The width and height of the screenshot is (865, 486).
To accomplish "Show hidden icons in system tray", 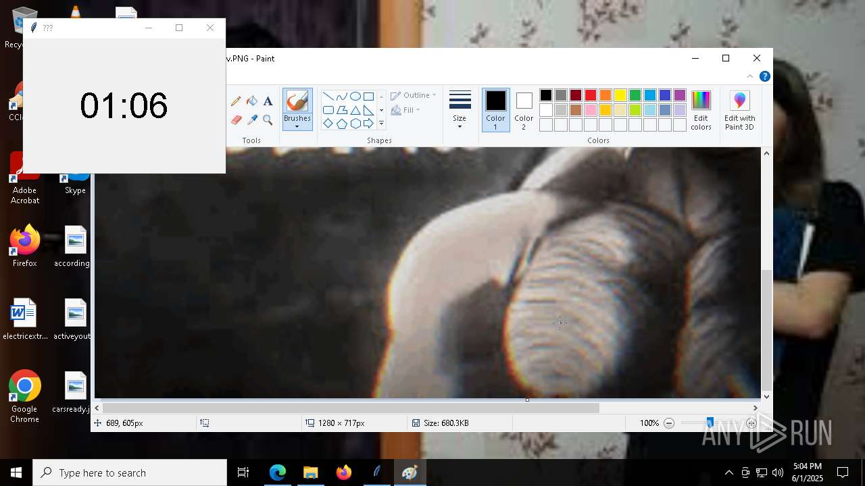I will point(728,473).
